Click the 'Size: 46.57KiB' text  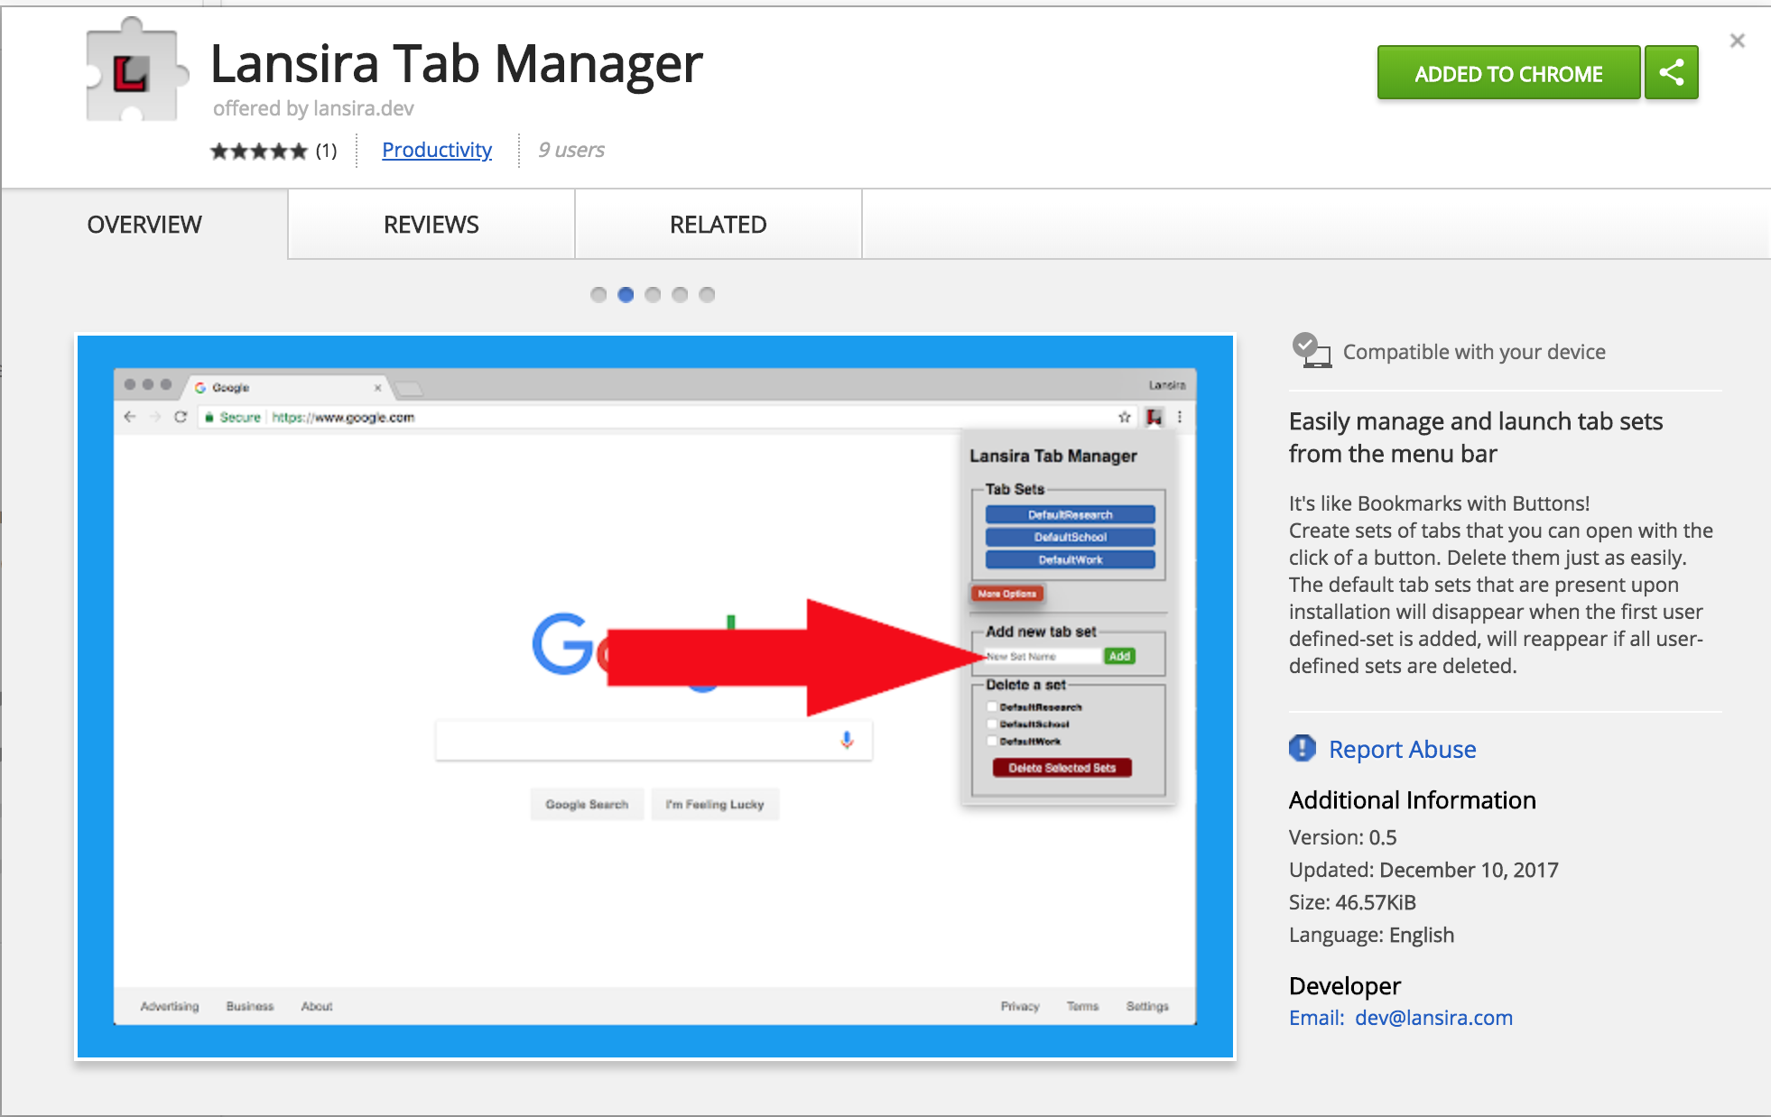point(1352,902)
